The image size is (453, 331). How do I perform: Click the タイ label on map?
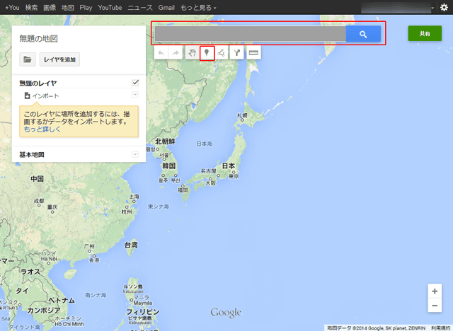[22, 291]
